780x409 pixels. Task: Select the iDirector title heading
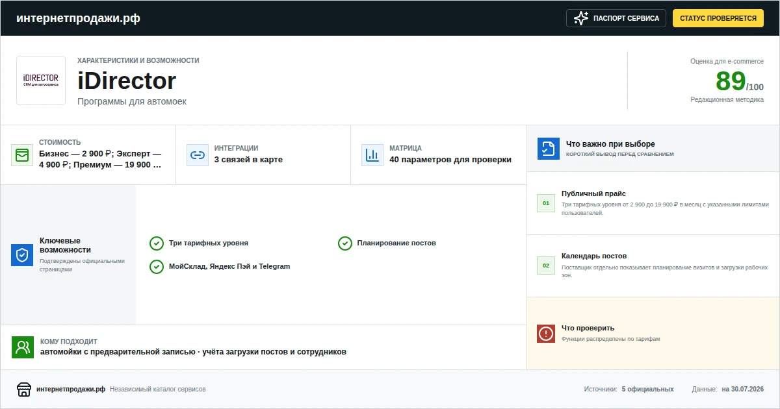127,81
